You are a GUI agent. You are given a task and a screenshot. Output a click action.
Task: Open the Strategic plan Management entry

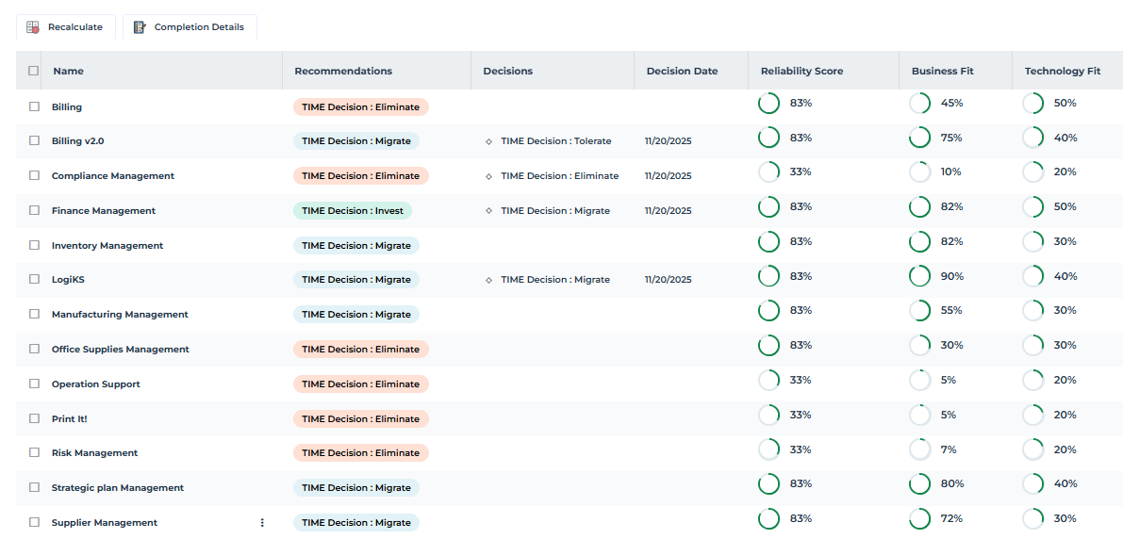(x=118, y=488)
